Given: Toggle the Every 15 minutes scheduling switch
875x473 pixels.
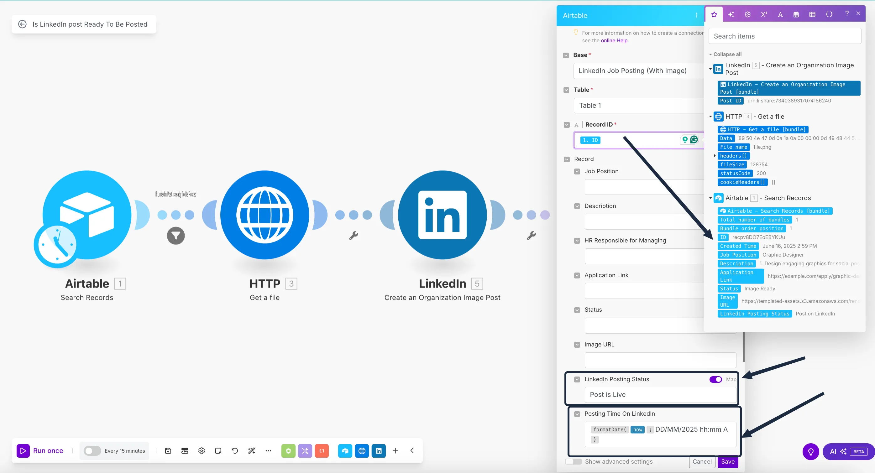Looking at the screenshot, I should pos(92,450).
